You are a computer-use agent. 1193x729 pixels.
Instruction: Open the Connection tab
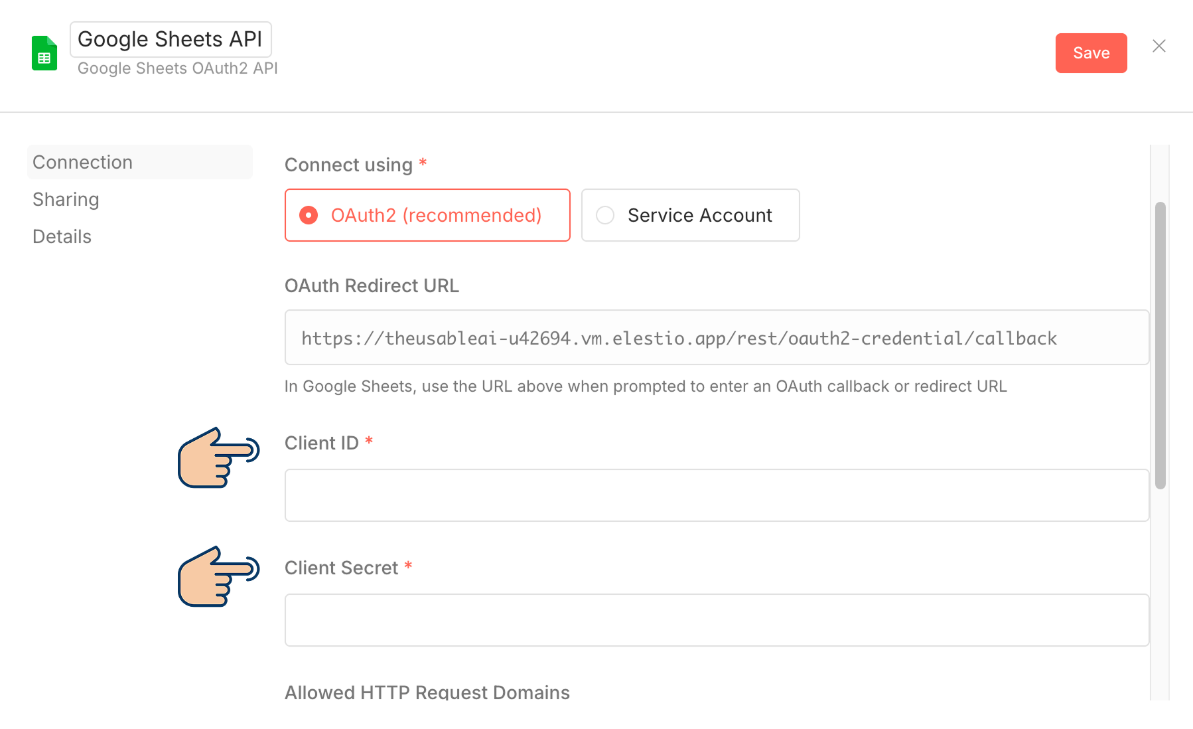click(140, 162)
